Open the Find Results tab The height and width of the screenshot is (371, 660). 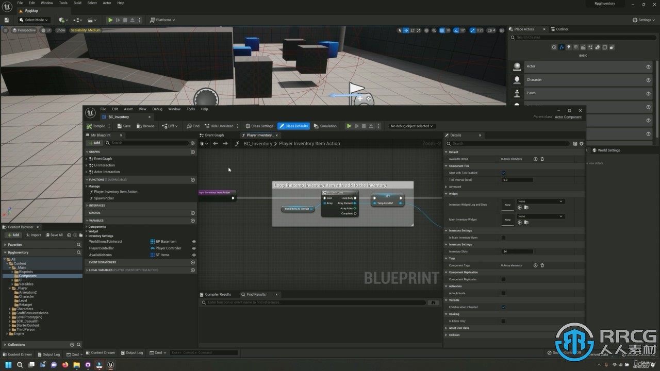point(256,294)
